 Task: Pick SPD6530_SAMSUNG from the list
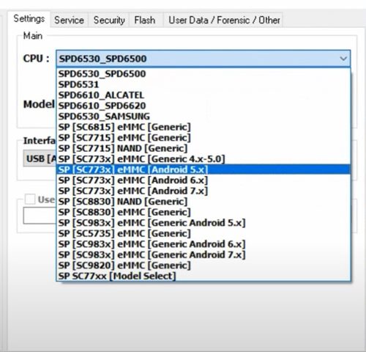click(203, 117)
